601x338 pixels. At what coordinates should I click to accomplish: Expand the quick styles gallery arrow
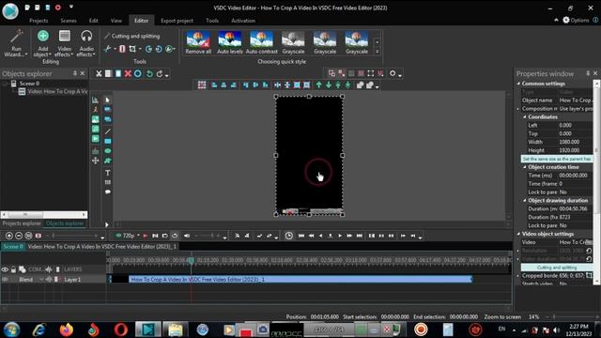pos(378,52)
